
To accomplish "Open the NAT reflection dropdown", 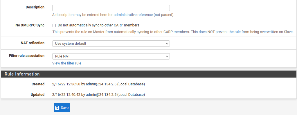I will click(x=111, y=44).
